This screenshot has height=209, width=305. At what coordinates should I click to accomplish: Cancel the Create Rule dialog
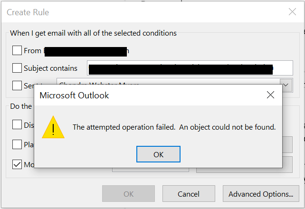tap(189, 194)
